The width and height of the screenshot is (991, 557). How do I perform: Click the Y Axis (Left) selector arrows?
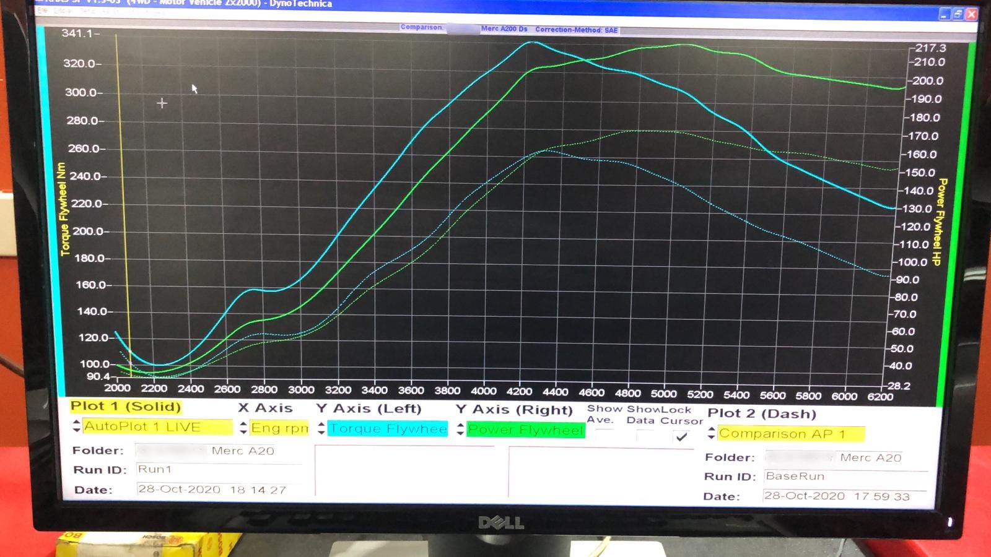[321, 428]
